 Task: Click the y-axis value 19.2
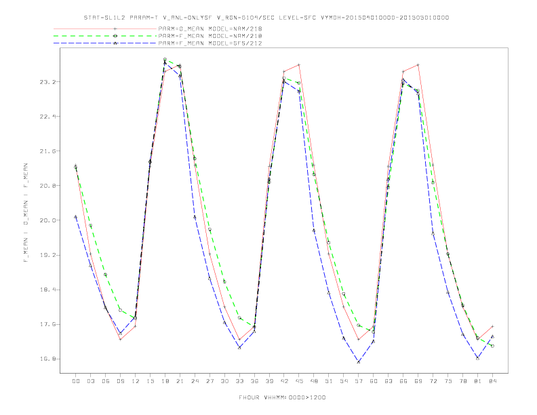[46, 255]
